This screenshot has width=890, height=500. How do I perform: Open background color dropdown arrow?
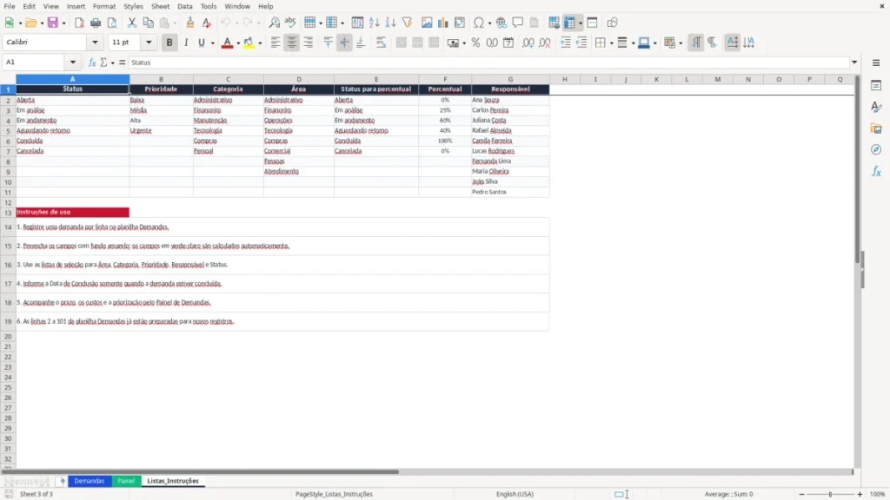click(260, 43)
